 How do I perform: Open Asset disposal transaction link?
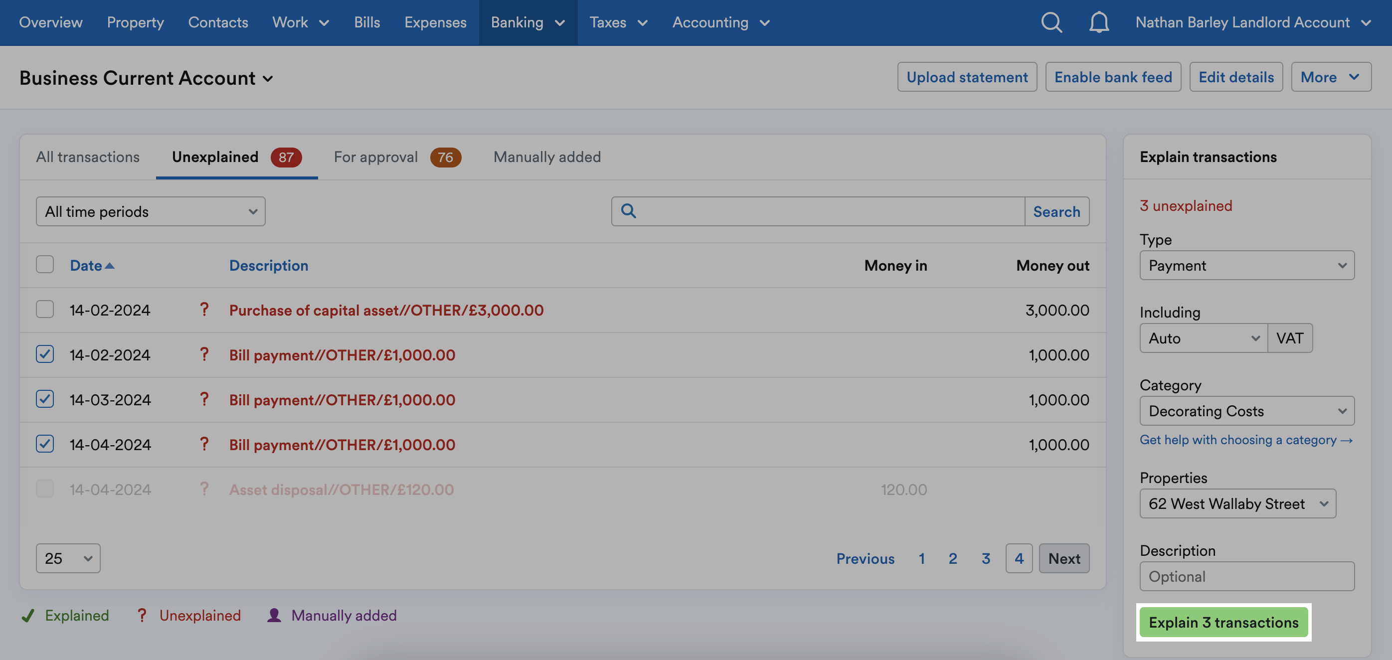[x=342, y=490]
